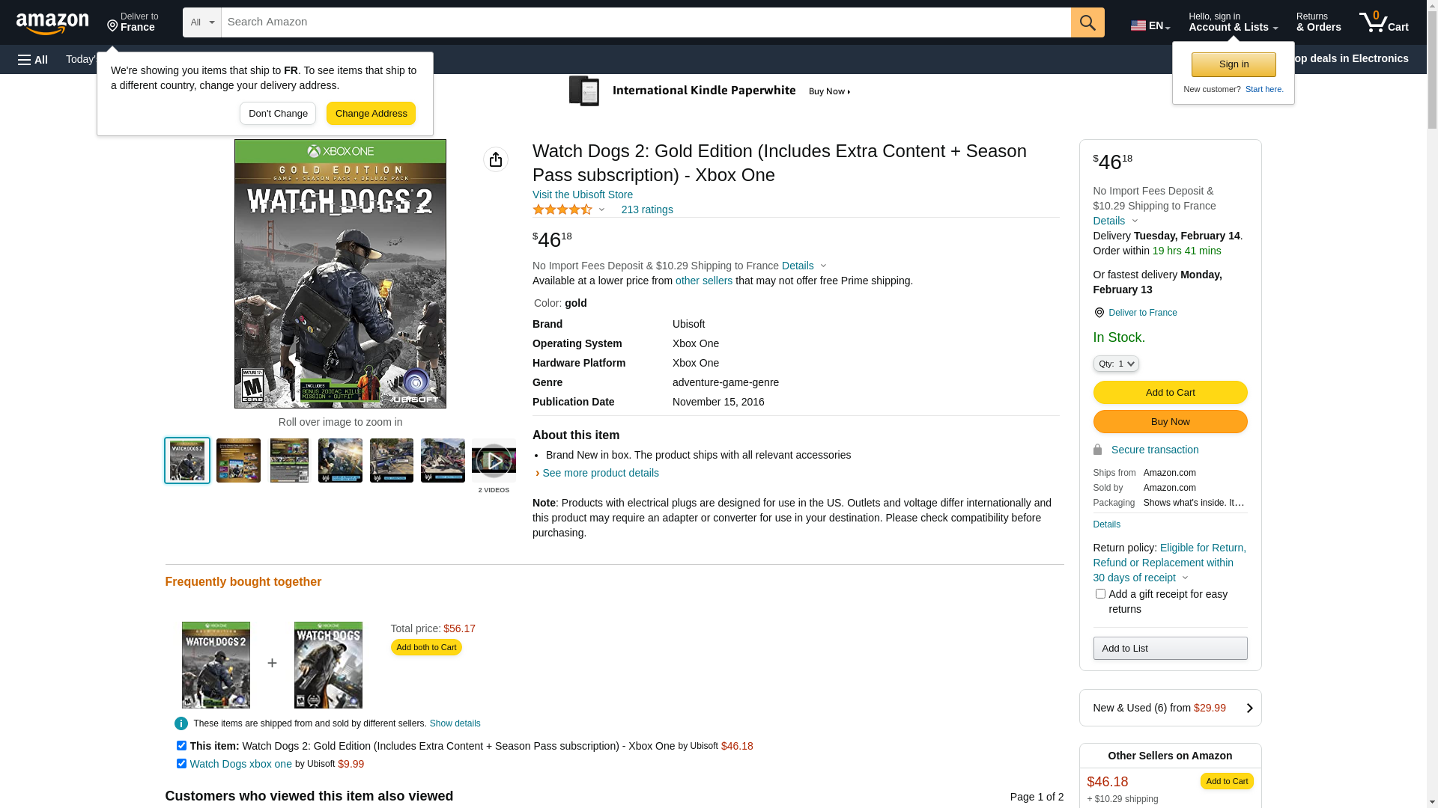
Task: Click the Add to Cart button
Action: (x=1170, y=393)
